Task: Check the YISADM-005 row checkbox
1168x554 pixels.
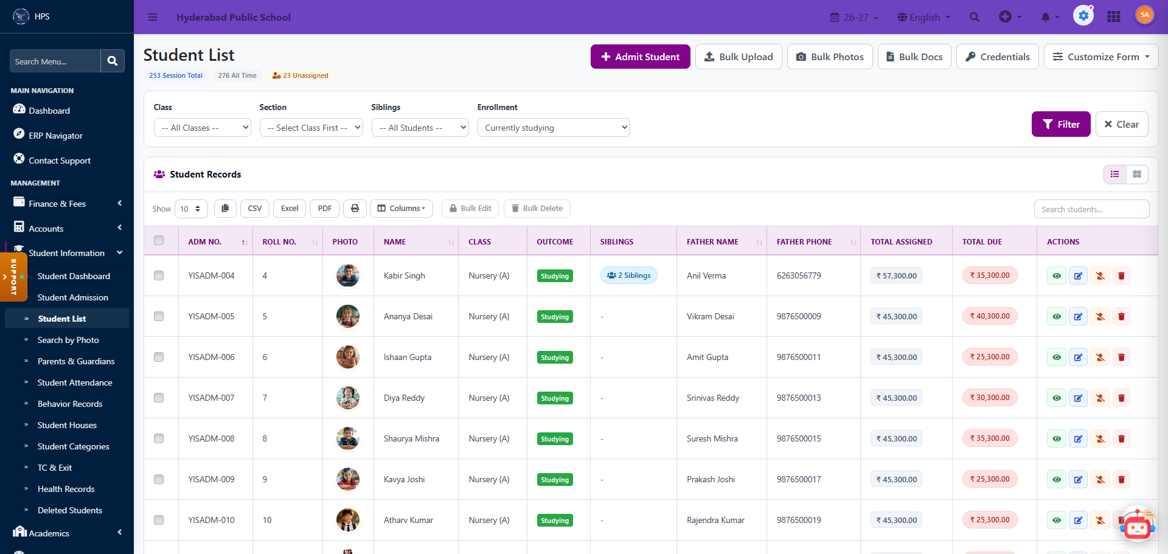Action: point(159,316)
